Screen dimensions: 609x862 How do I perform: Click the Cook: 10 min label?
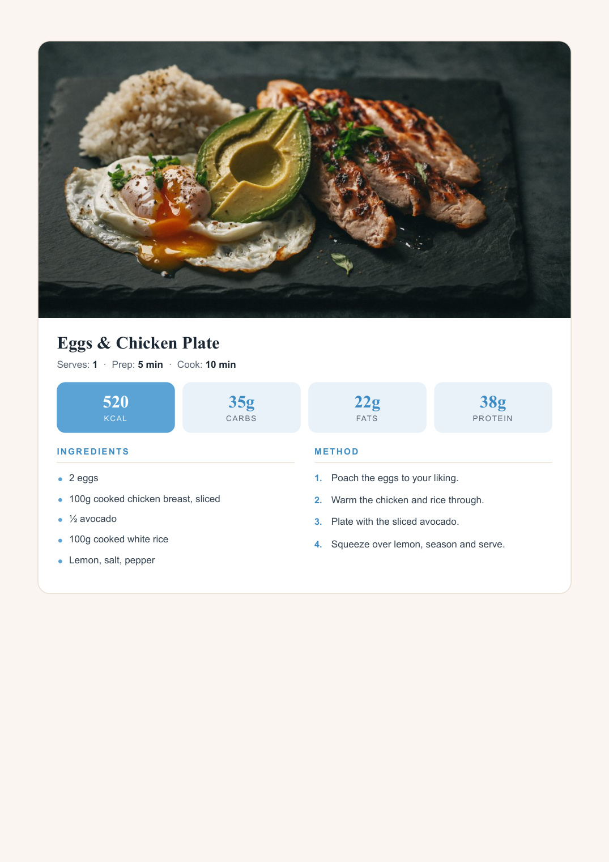(206, 364)
